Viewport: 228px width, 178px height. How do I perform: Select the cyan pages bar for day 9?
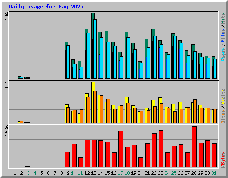[x=68, y=62]
